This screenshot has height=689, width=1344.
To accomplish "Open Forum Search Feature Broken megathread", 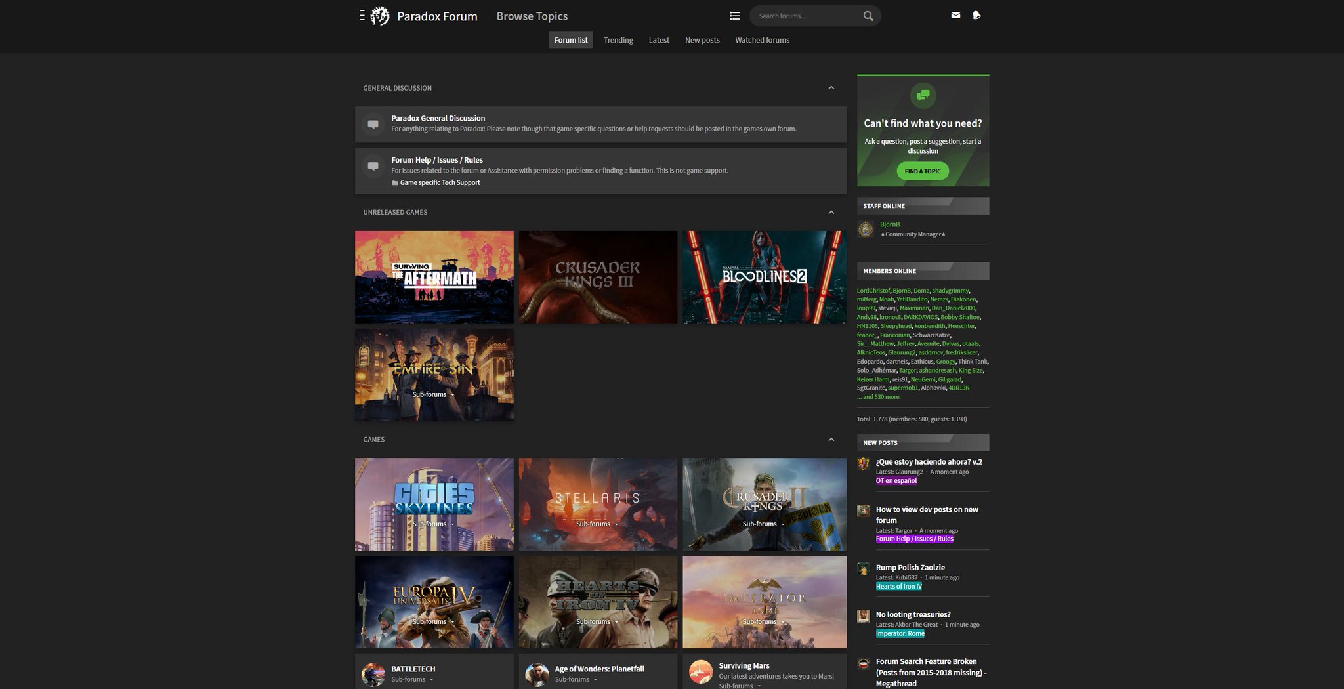I will tap(931, 673).
